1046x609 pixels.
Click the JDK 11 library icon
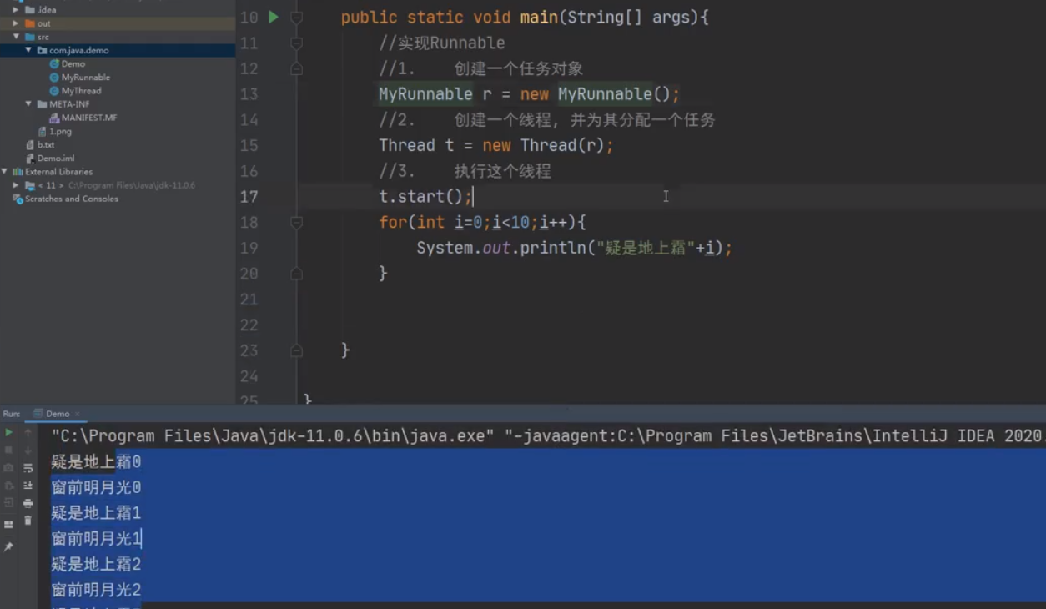[x=29, y=185]
